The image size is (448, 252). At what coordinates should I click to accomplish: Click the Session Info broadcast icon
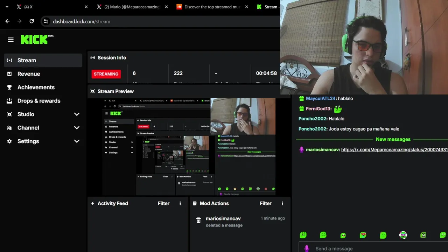tap(92, 58)
